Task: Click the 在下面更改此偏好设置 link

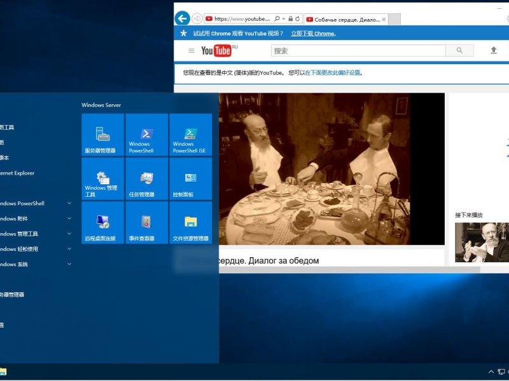Action: [333, 72]
